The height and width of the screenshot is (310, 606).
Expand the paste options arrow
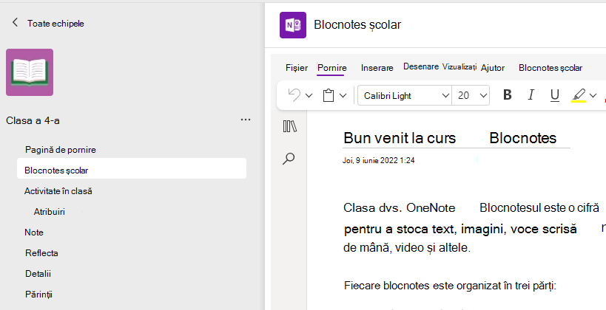tap(343, 96)
